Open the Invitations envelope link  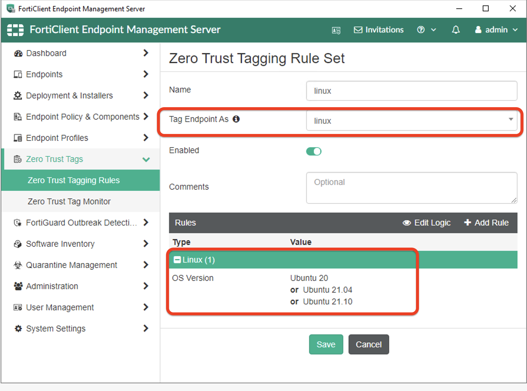tap(378, 30)
